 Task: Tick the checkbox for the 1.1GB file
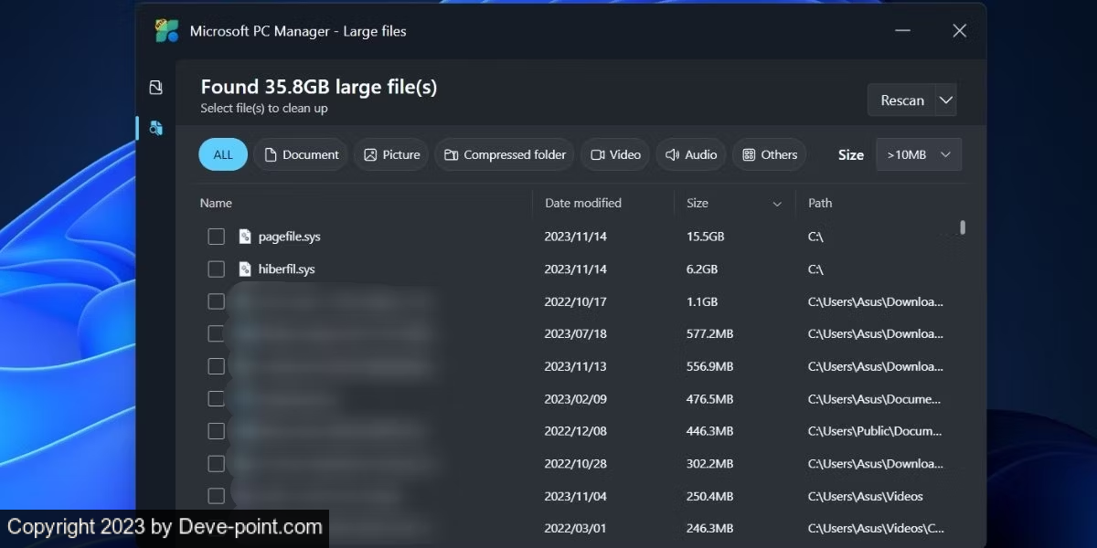click(216, 301)
